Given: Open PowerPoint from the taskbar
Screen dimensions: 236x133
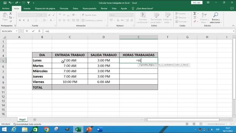Looking at the screenshot, I should point(89,129).
